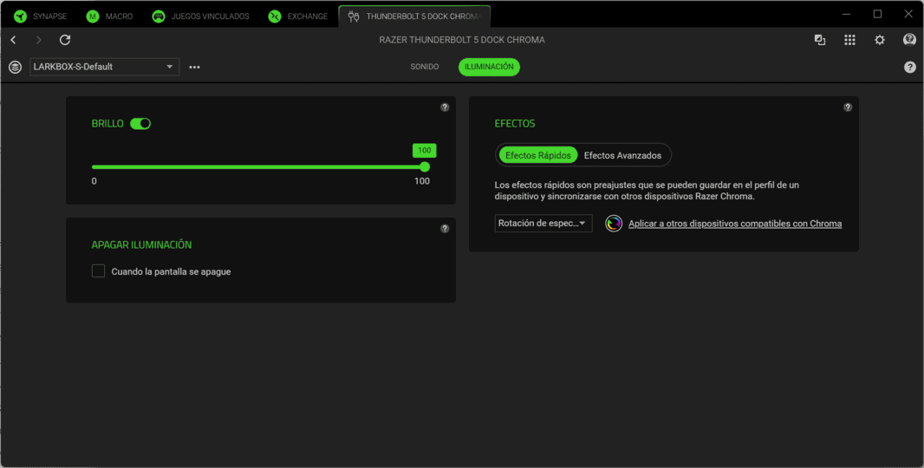Enable 'Cuando la pantalla se apague' checkbox
The height and width of the screenshot is (468, 924).
pyautogui.click(x=99, y=271)
